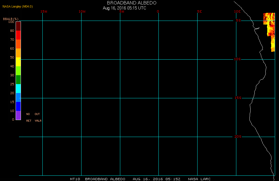Click the 80 value on colorbar scale

coord(12,31)
